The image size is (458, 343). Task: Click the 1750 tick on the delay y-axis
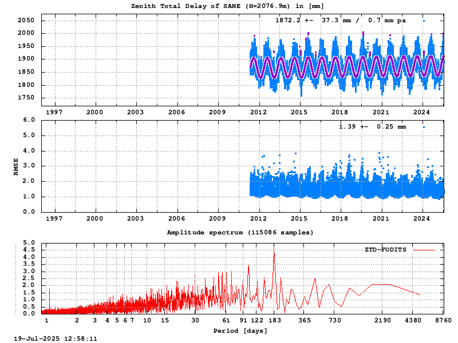26,98
